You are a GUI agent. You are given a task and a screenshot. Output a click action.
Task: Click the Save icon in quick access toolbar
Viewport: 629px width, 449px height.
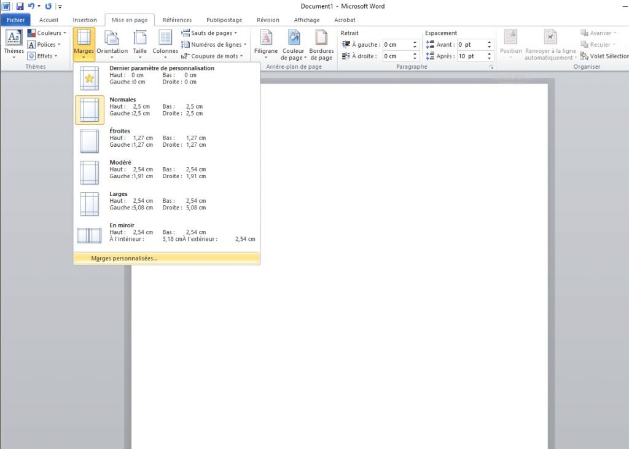[20, 6]
